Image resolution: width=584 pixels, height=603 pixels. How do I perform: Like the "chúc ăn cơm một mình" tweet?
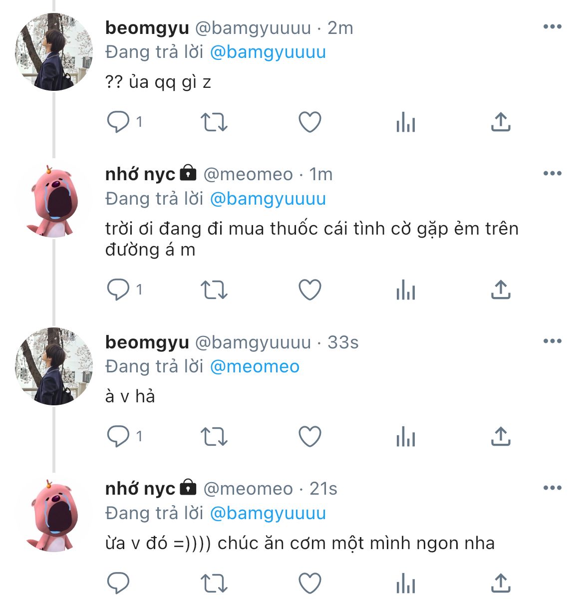pos(309,583)
